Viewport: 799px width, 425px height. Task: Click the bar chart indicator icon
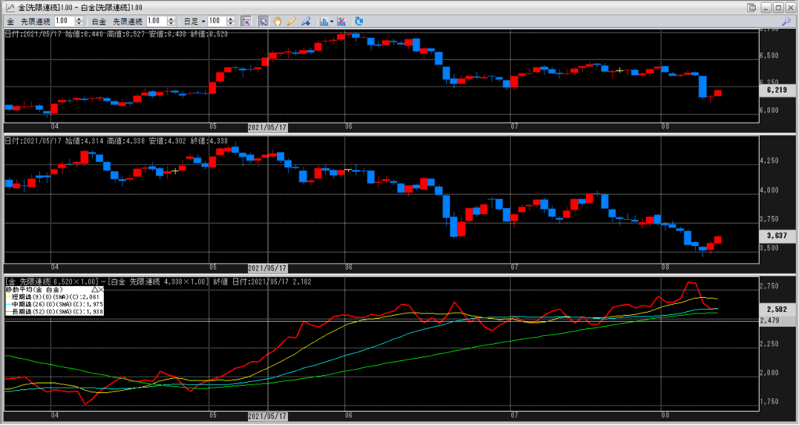pos(322,20)
